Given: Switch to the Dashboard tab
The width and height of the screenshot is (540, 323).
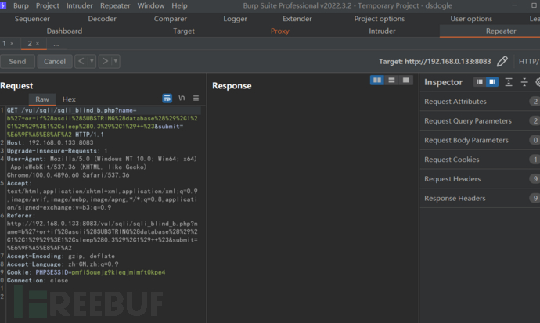Looking at the screenshot, I should pos(64,31).
